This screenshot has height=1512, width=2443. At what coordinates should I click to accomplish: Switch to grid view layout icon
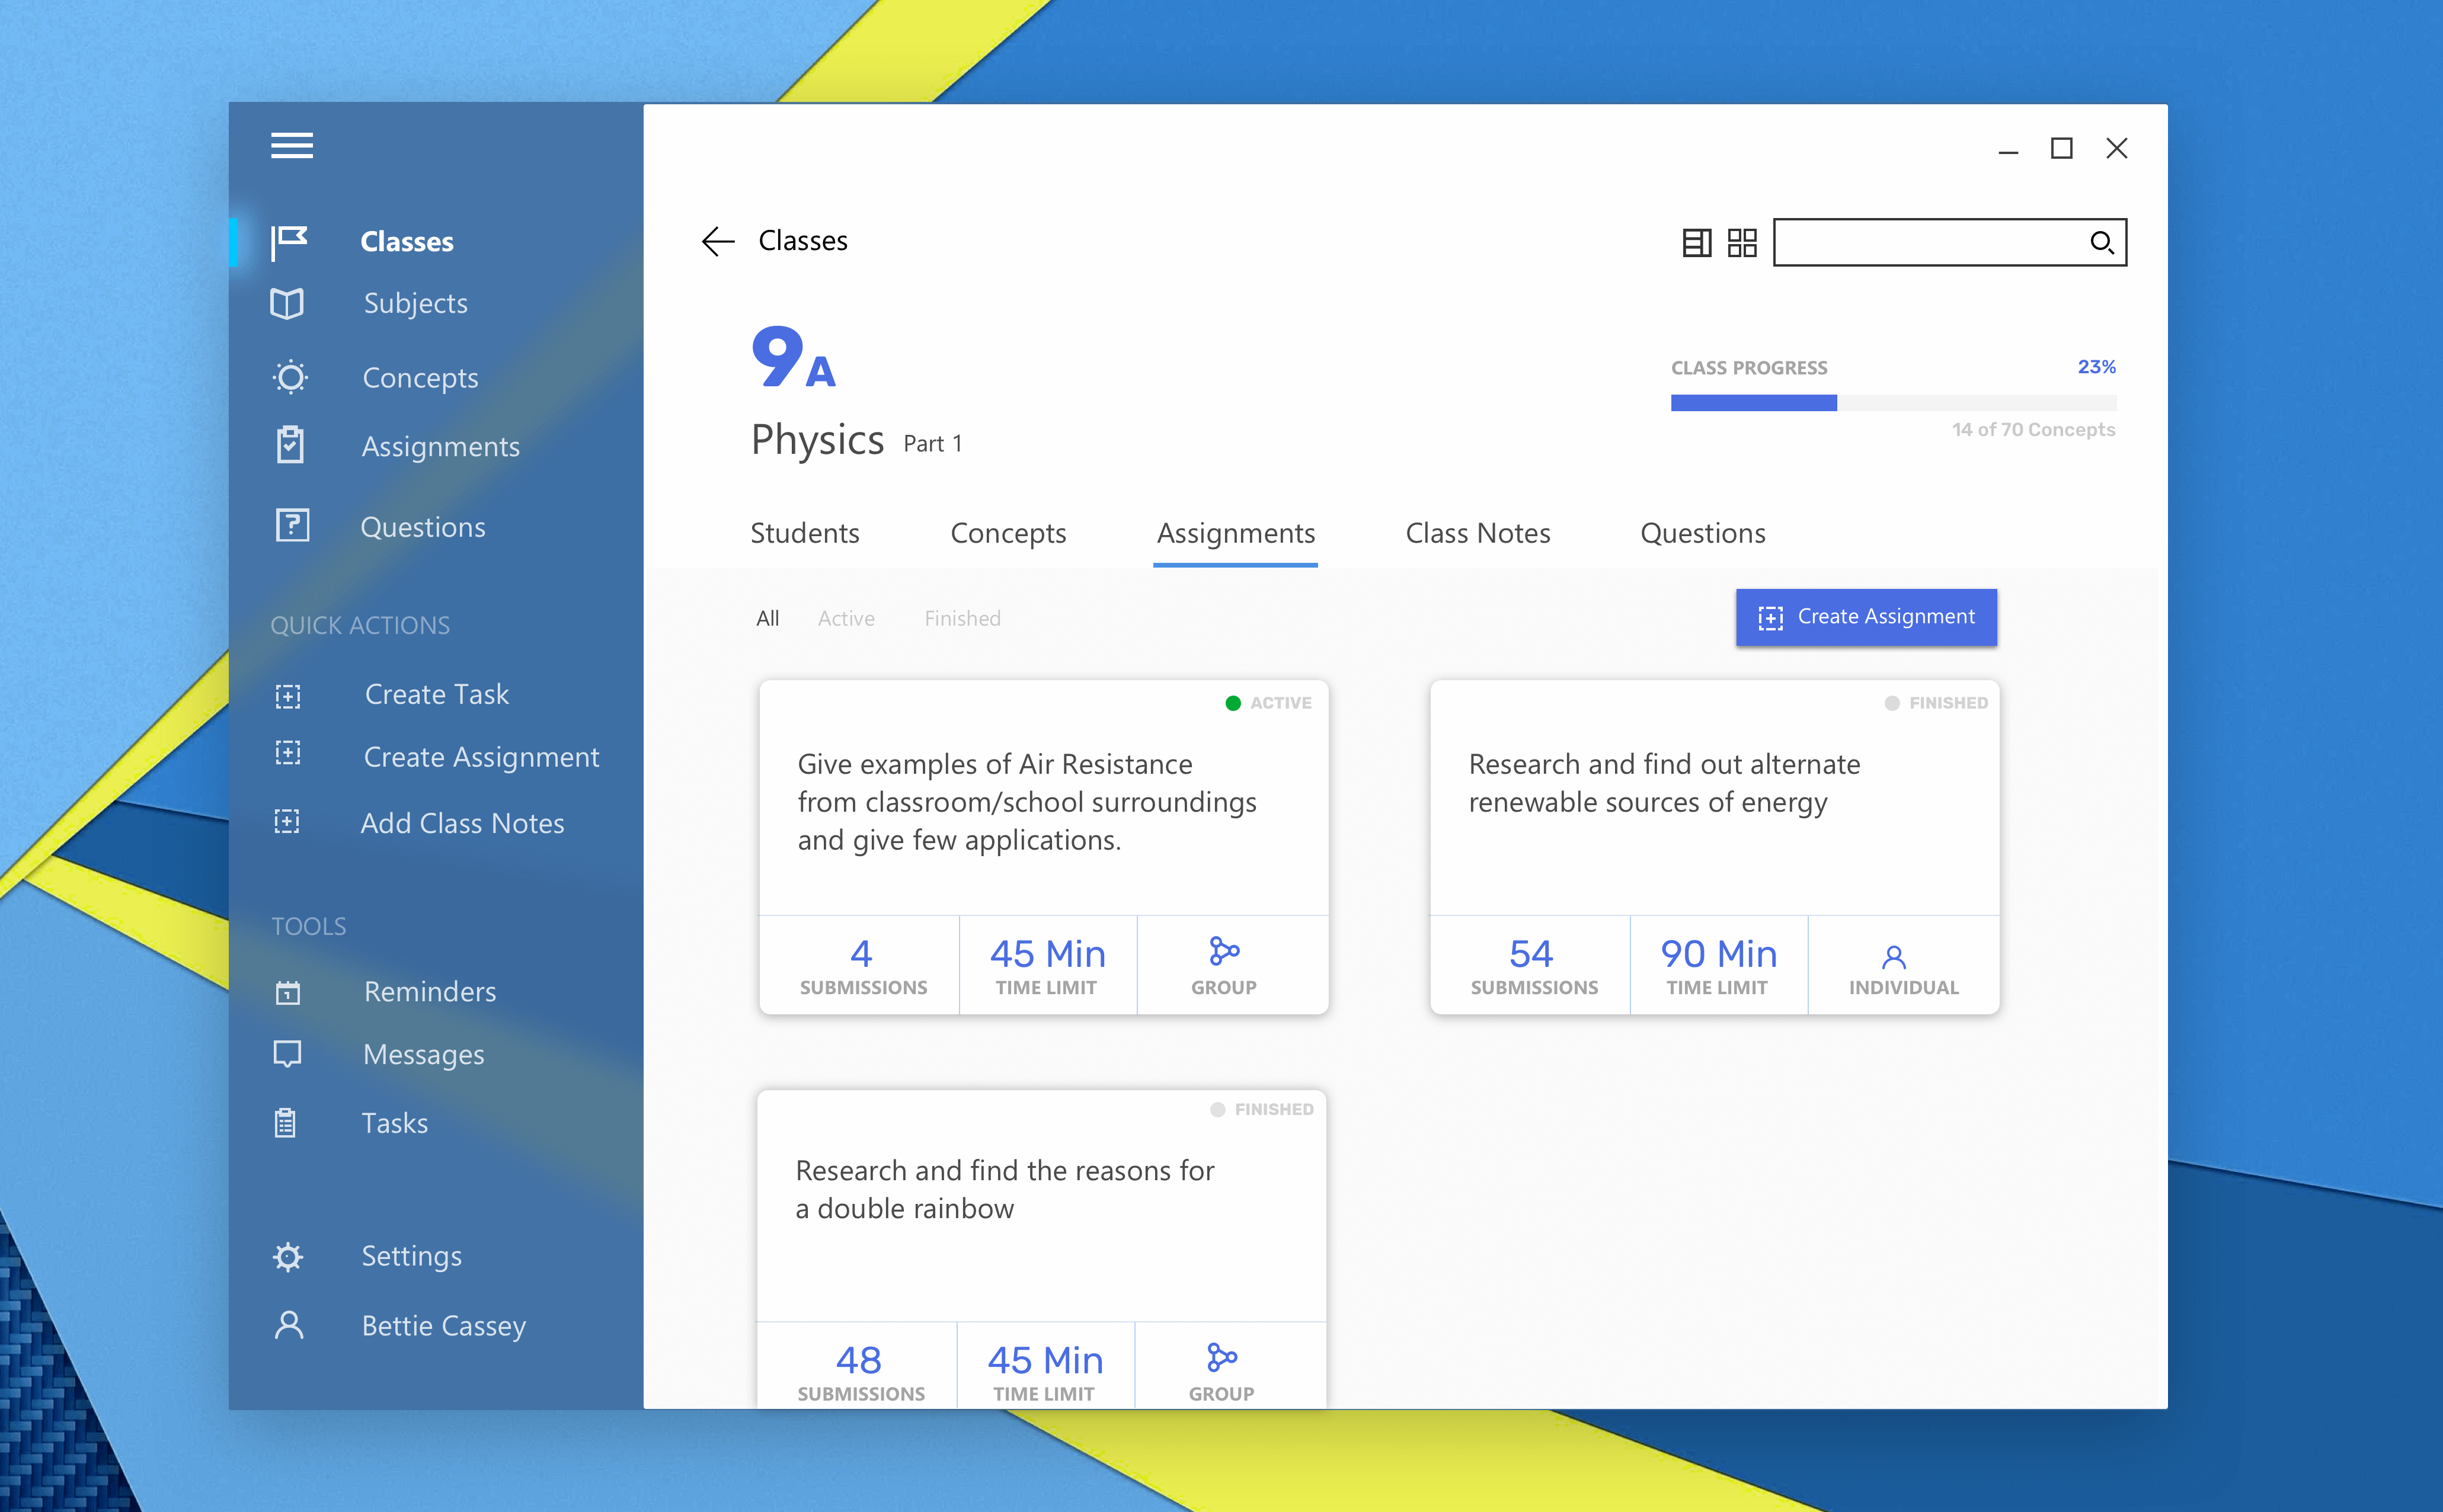pos(1742,243)
